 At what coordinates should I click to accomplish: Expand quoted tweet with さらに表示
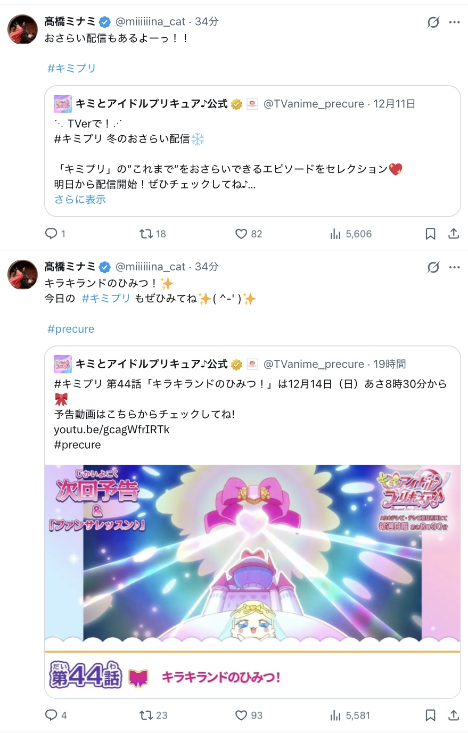pyautogui.click(x=80, y=200)
